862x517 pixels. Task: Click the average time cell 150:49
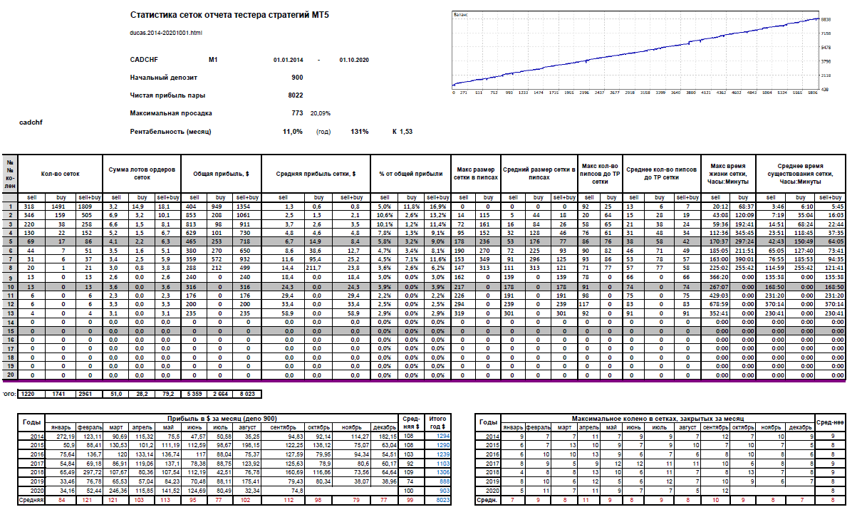tap(801, 242)
